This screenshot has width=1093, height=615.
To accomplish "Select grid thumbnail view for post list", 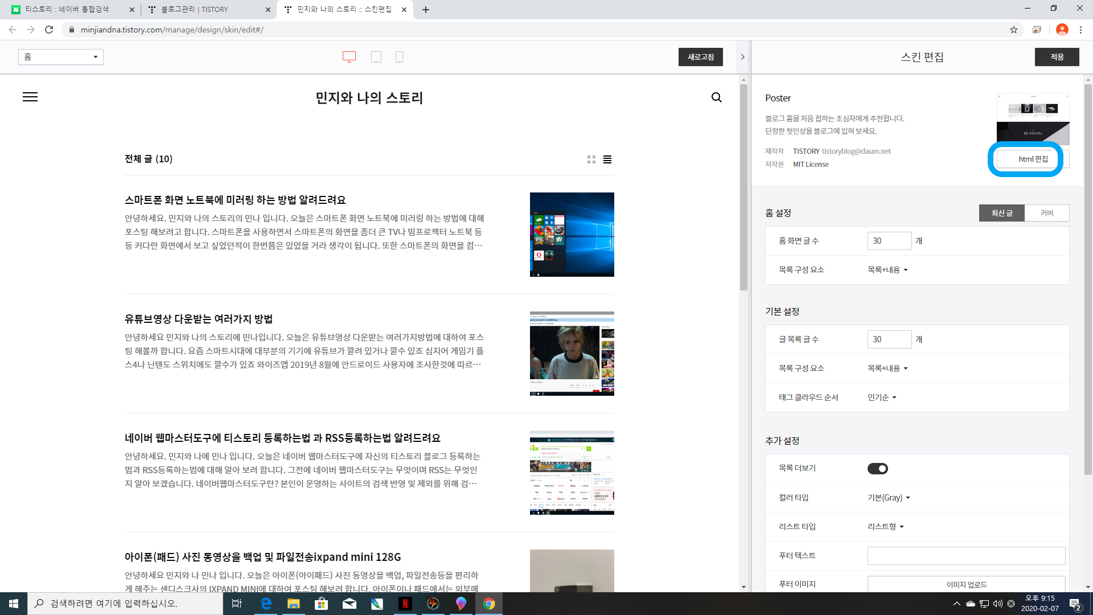I will click(591, 159).
